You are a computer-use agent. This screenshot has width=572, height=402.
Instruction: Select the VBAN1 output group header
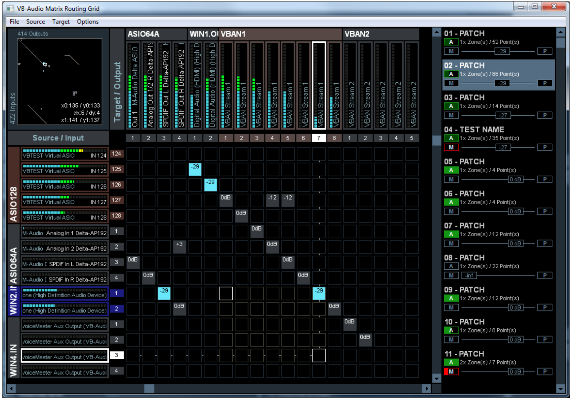280,34
